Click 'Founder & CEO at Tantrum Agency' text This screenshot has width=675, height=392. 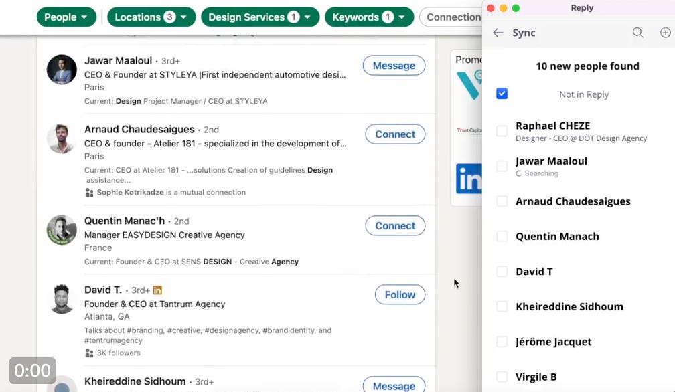click(155, 304)
